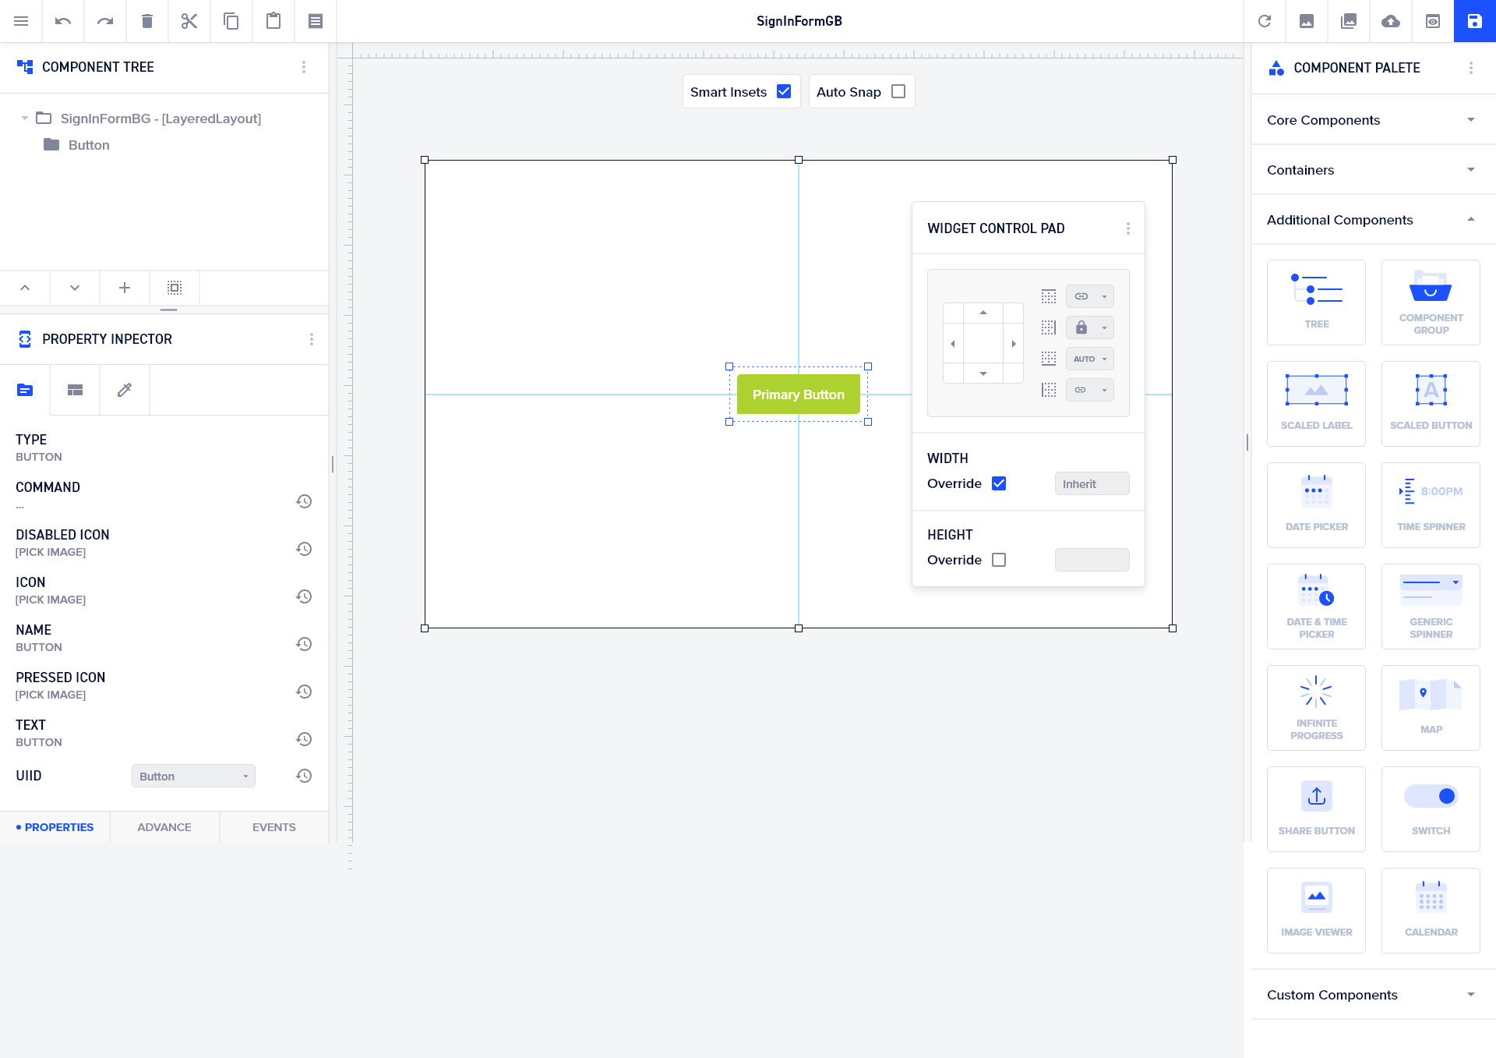Select the Switch component in the palette
1496x1058 pixels.
1431,809
